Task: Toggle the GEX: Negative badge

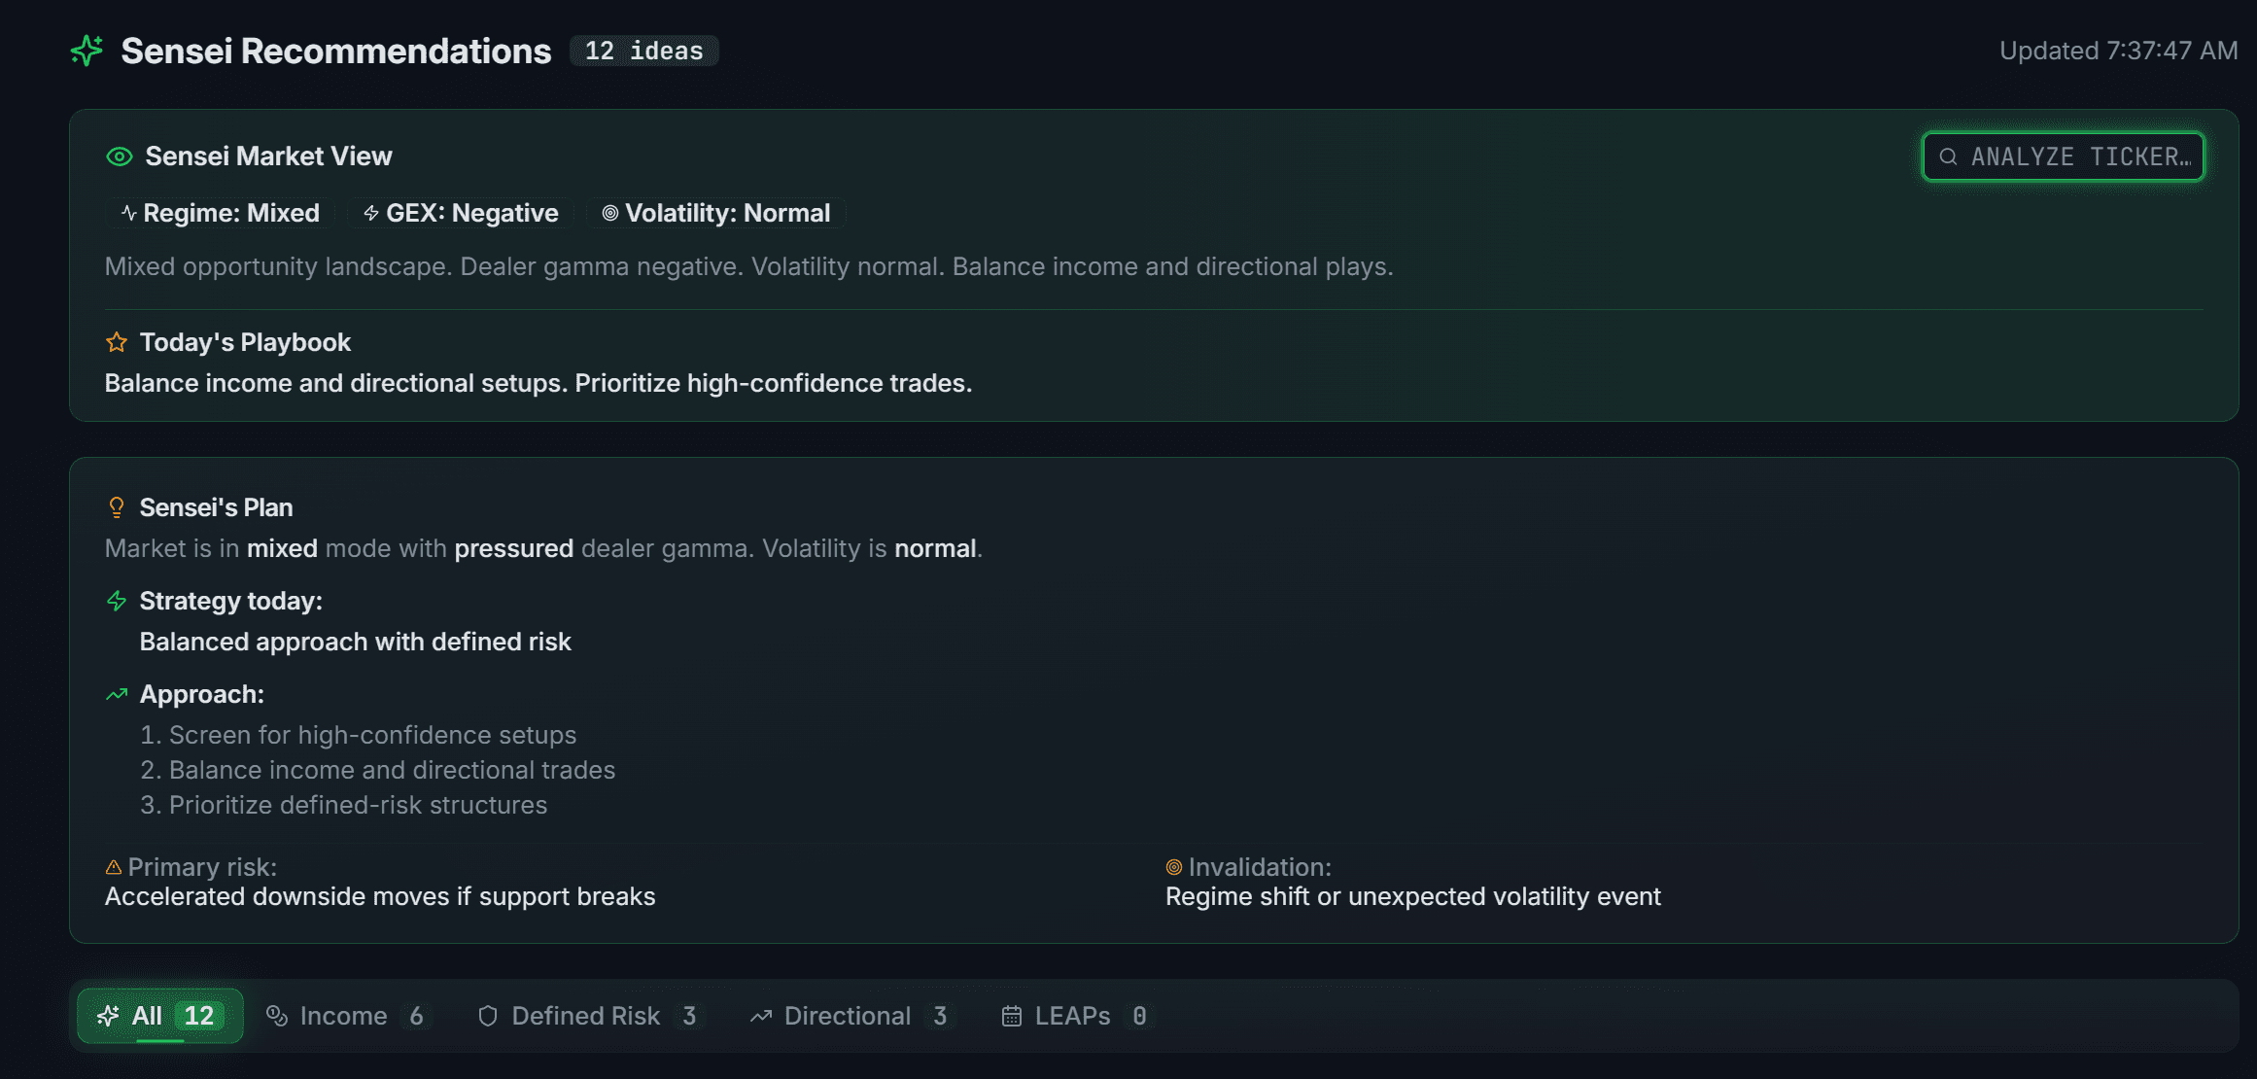Action: click(460, 213)
